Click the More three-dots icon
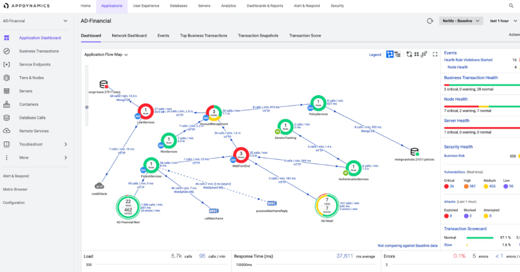 tap(6, 158)
